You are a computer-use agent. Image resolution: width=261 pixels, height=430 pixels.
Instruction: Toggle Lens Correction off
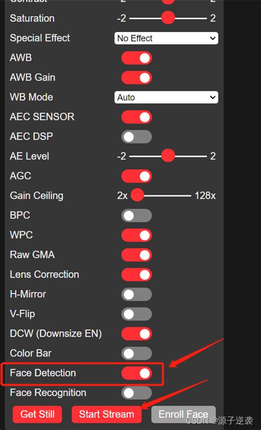pos(137,275)
